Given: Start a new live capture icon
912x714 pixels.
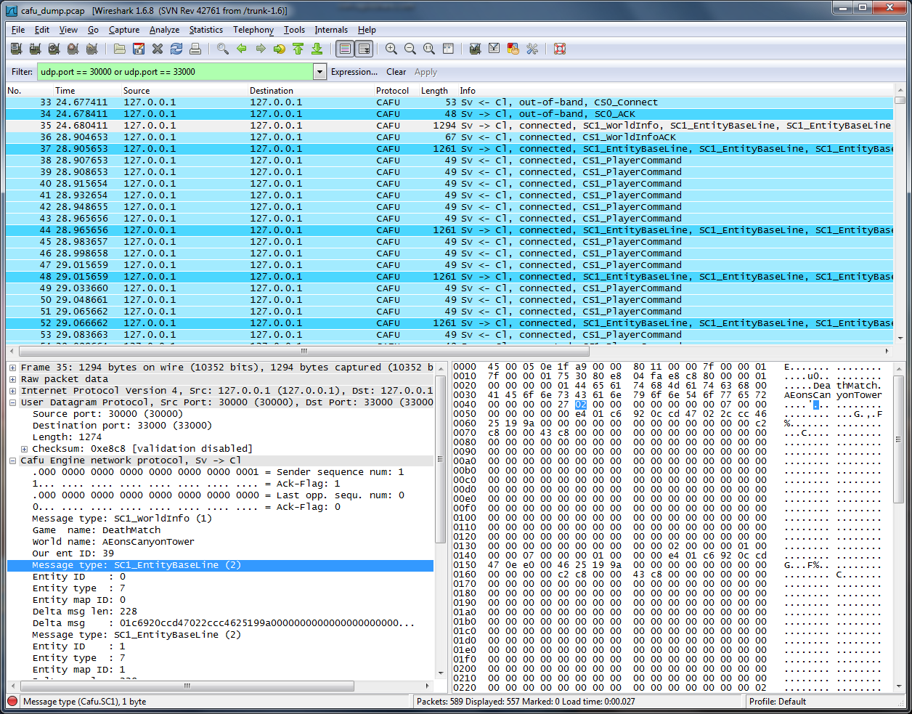Looking at the screenshot, I should (x=54, y=49).
